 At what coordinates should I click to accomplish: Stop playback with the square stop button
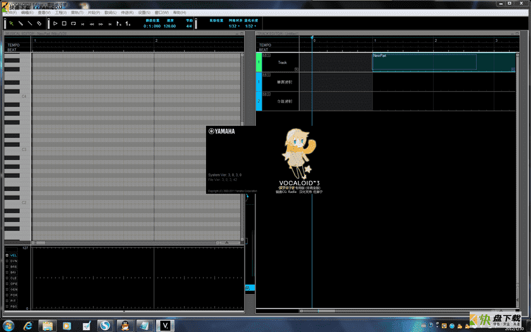pos(64,23)
